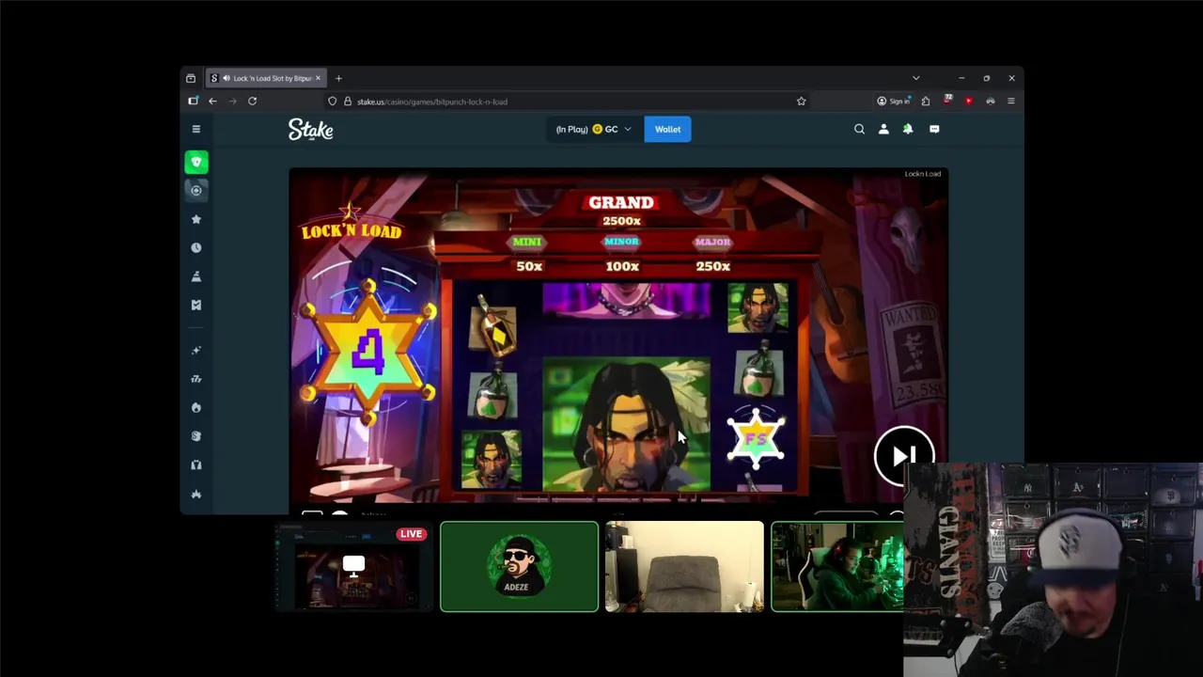Open the dice-like exclusives sidebar icon
The height and width of the screenshot is (677, 1203).
tap(196, 436)
